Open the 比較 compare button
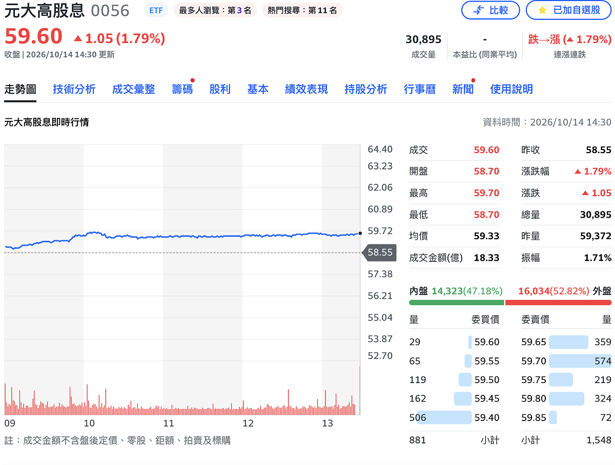 (490, 10)
